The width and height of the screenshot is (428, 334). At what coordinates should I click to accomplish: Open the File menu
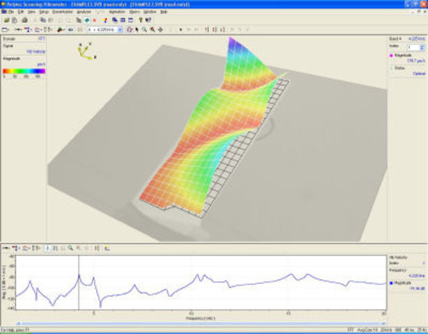[12, 12]
